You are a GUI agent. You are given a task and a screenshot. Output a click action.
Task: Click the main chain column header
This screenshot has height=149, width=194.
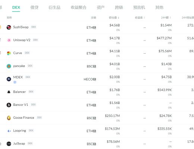(x=93, y=18)
